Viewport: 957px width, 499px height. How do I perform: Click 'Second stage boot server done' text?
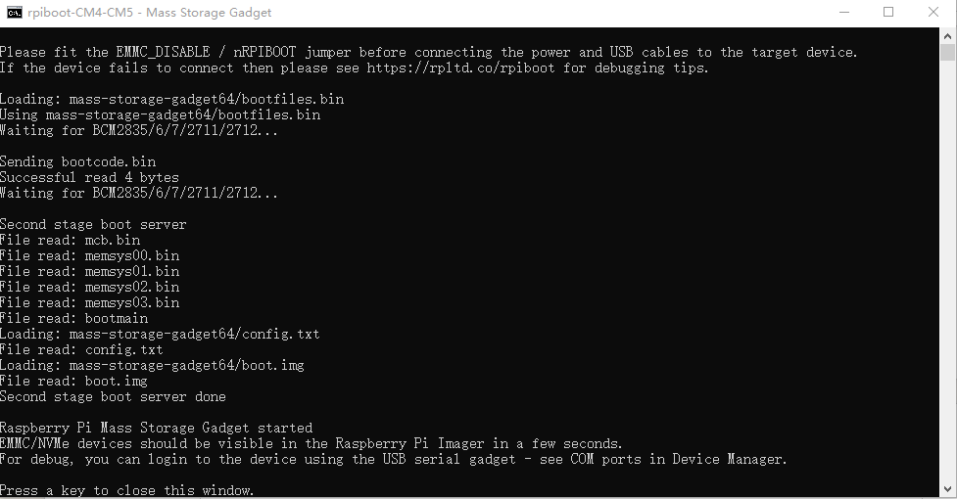[x=113, y=396]
